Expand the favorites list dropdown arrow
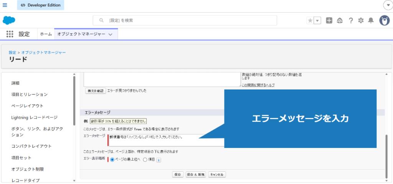393x184 pixels. [317, 21]
